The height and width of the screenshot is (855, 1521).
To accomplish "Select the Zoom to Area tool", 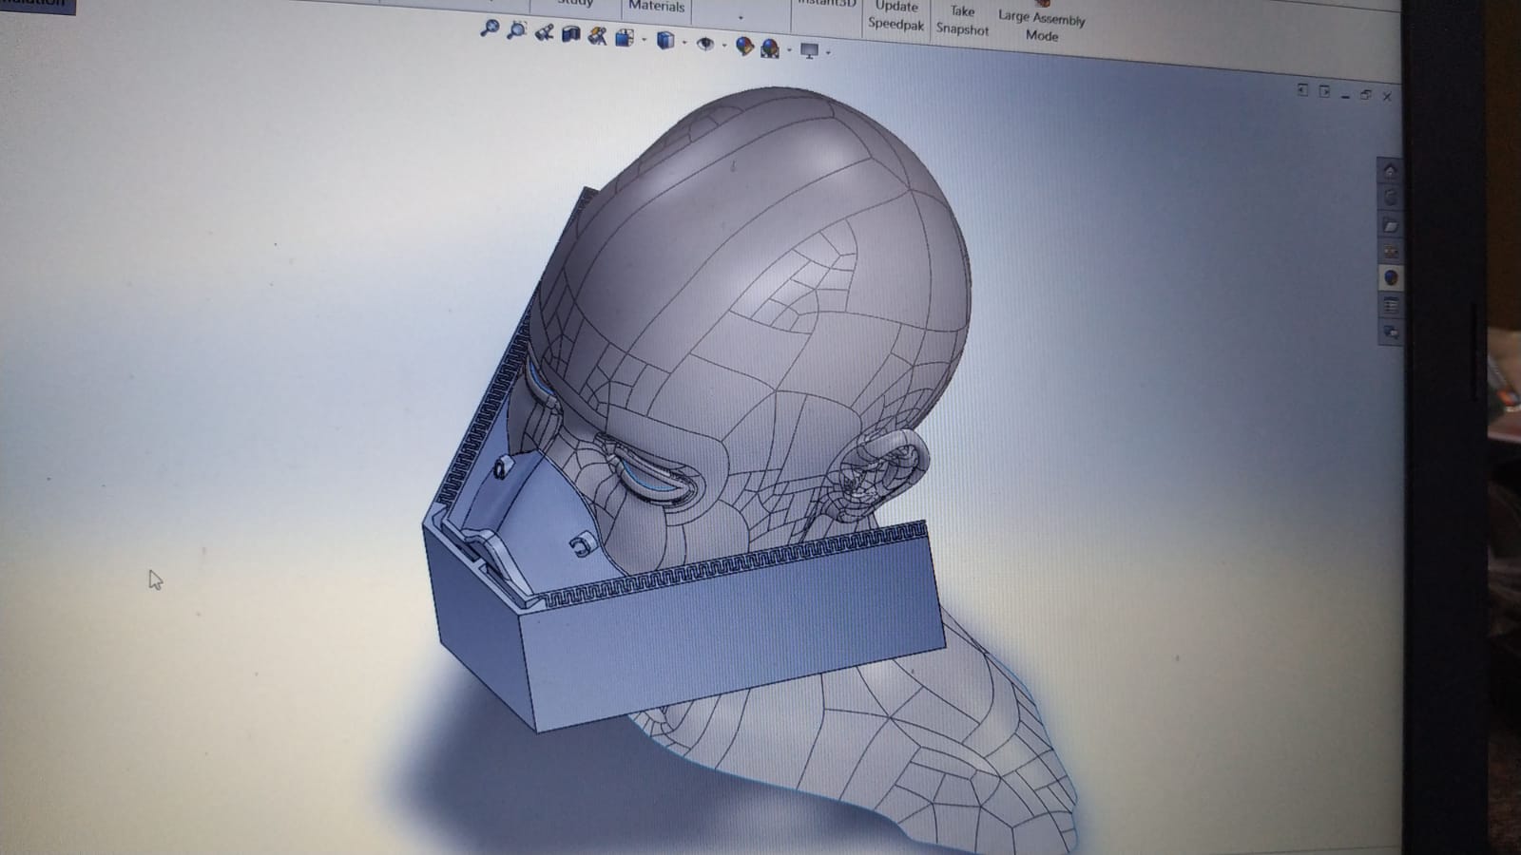I will [516, 30].
